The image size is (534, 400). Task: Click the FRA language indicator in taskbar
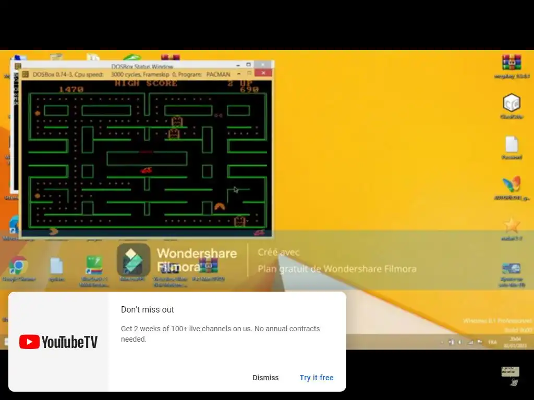point(492,342)
